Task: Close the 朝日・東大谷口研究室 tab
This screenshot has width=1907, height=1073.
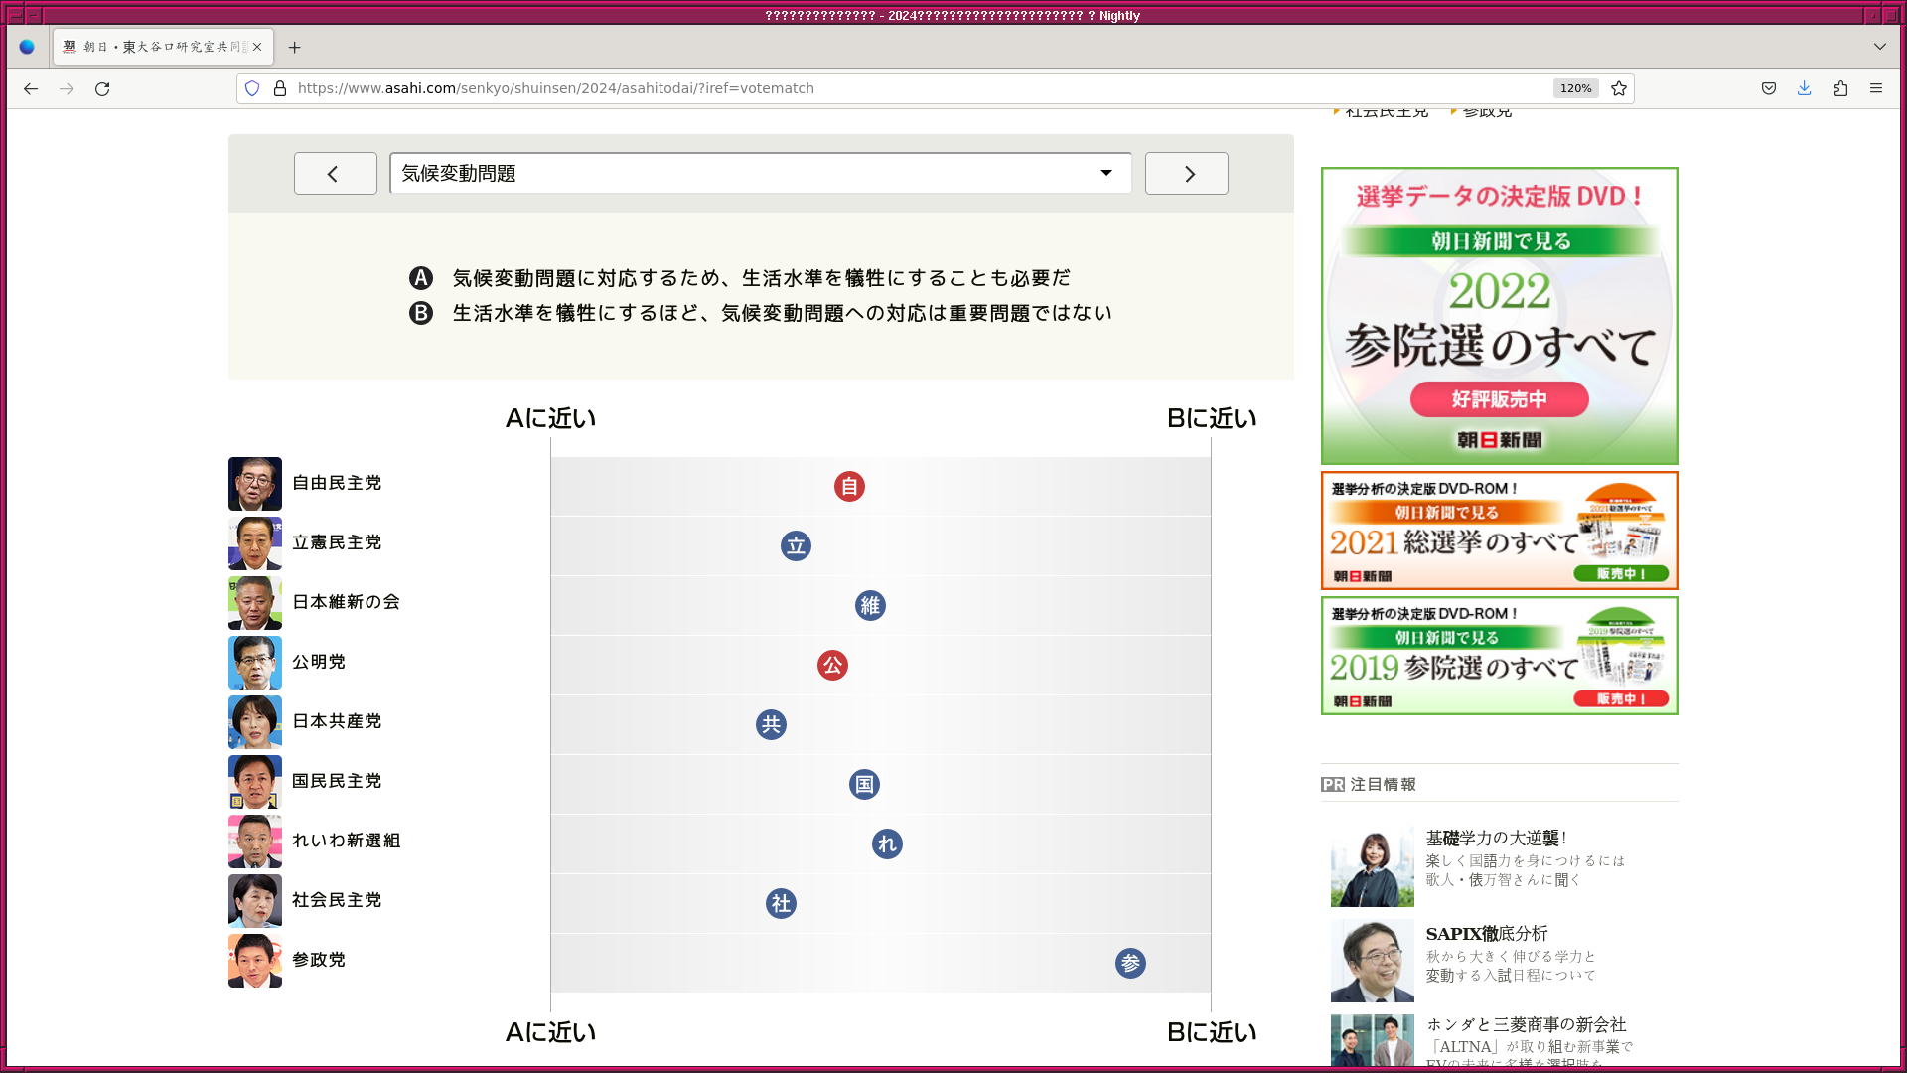Action: tap(257, 47)
